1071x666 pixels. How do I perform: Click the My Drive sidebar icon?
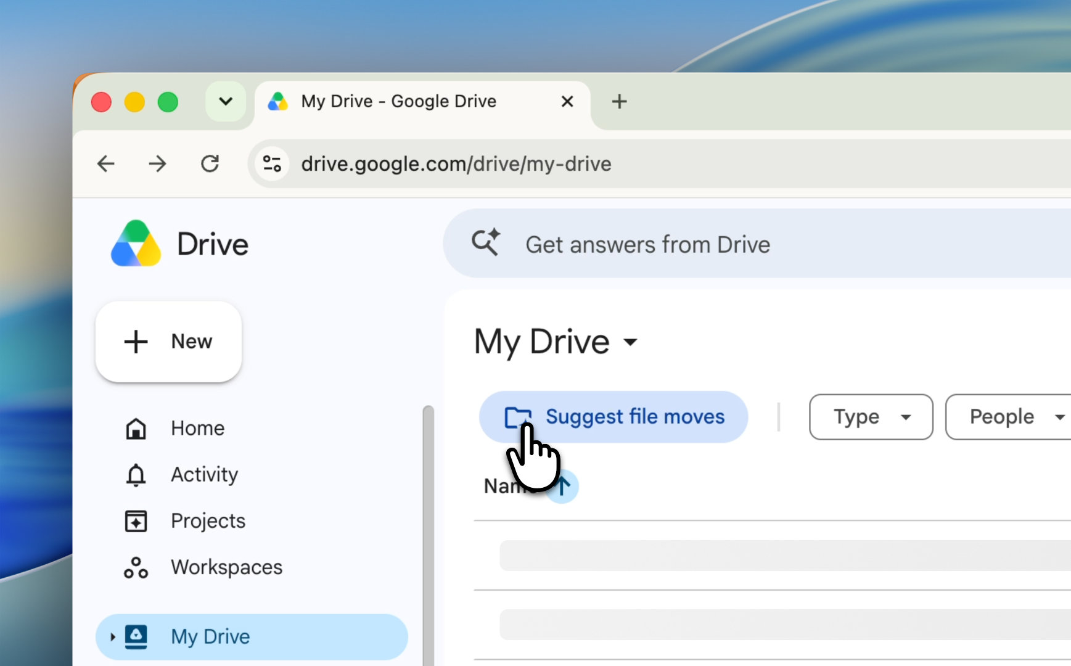[136, 636]
